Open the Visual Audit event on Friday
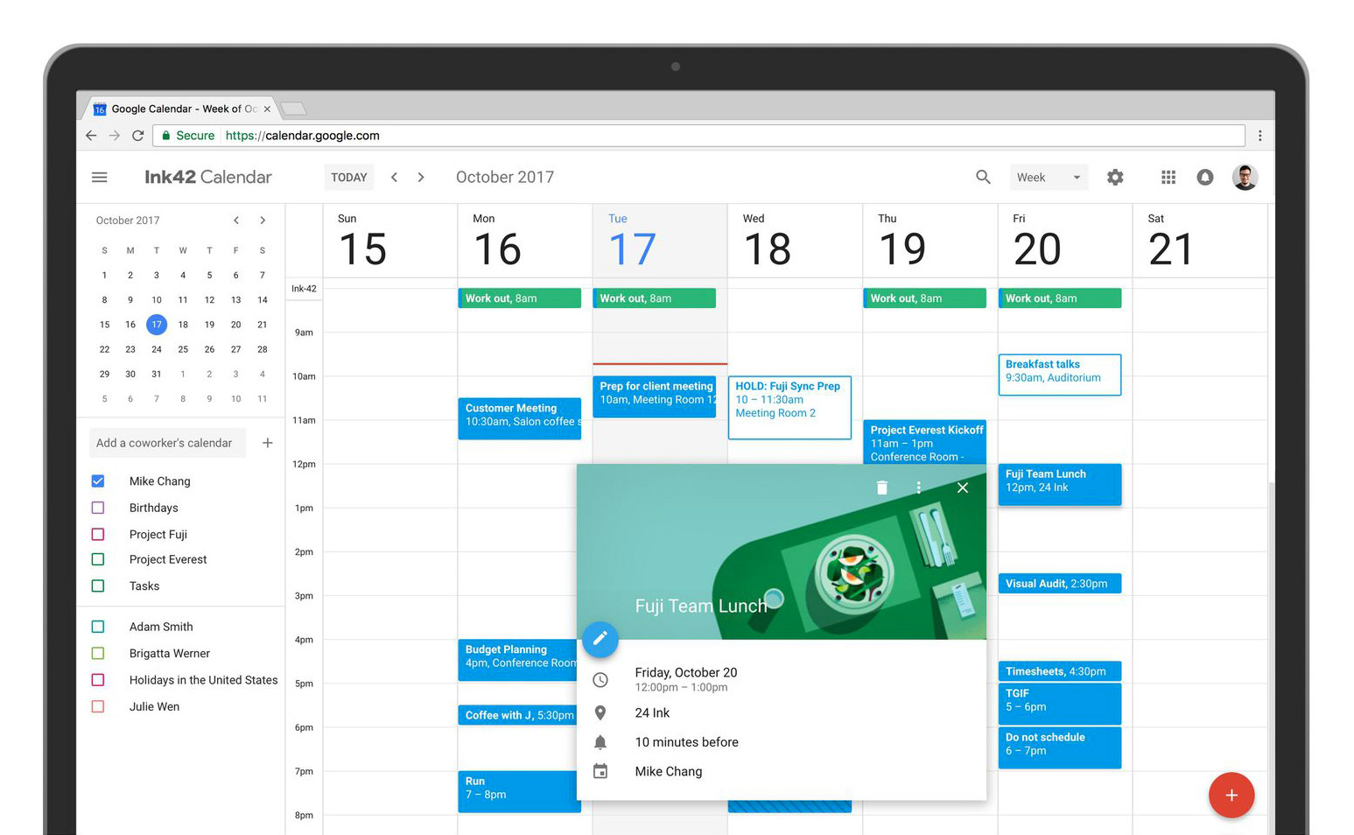 pos(1059,584)
